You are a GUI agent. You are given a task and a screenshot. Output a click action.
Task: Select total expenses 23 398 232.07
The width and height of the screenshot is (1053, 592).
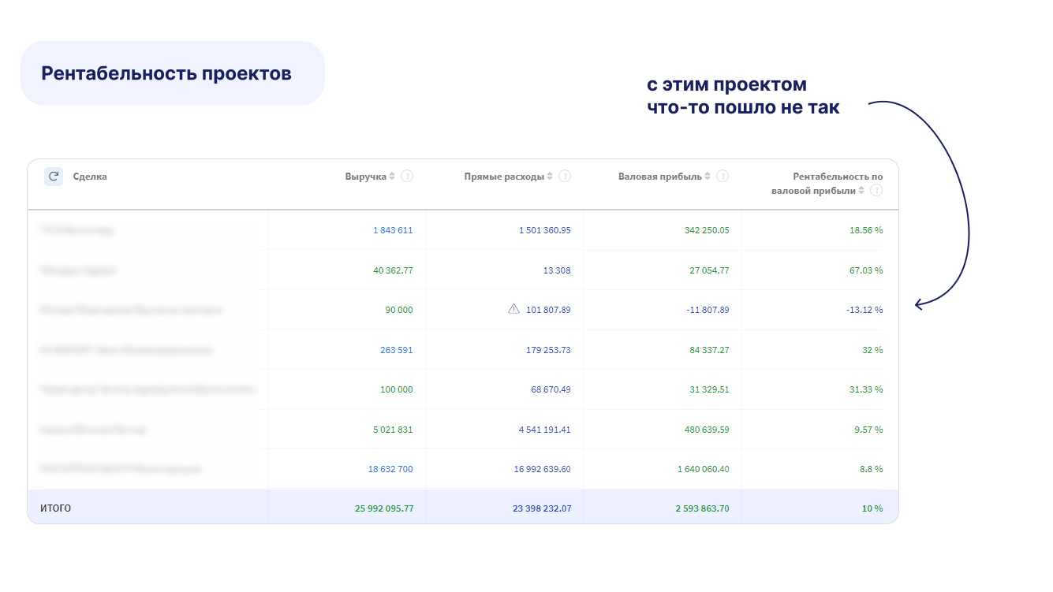tap(542, 508)
